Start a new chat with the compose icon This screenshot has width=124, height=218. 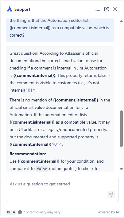pos(107,9)
